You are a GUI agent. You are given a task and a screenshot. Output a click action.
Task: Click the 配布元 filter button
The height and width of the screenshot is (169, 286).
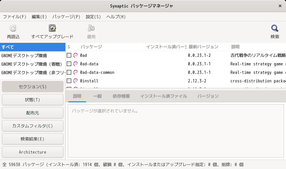[x=33, y=113]
